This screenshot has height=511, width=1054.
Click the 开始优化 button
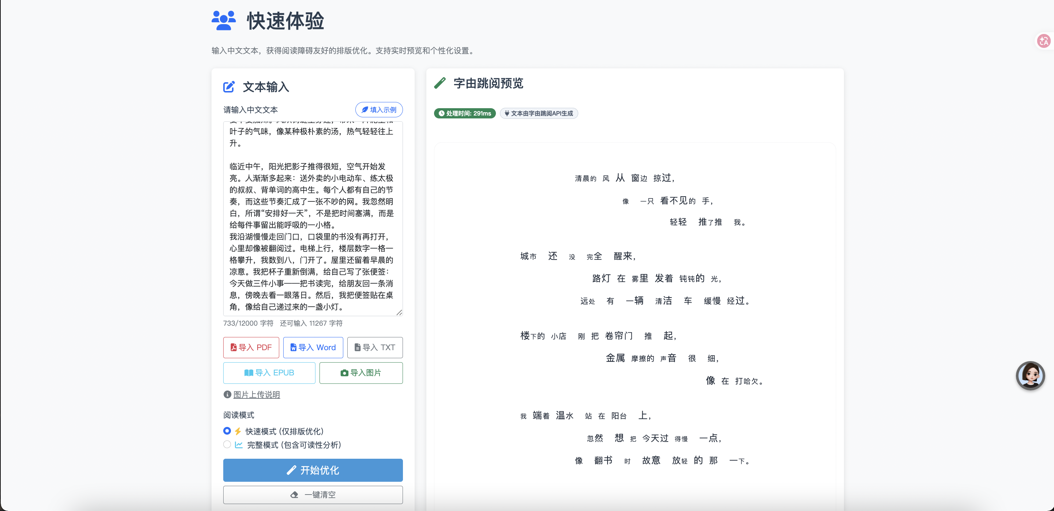313,470
